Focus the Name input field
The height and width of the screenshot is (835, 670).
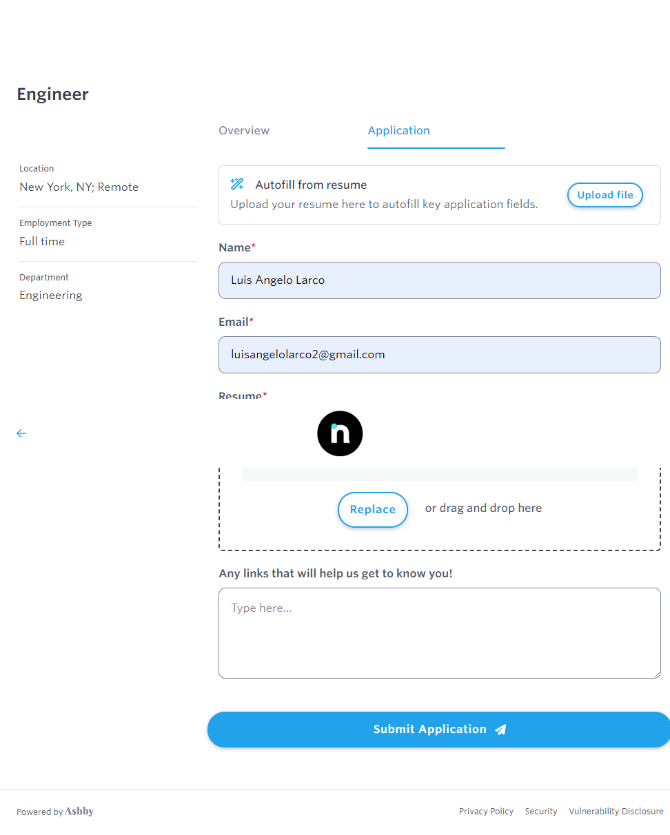coord(439,280)
